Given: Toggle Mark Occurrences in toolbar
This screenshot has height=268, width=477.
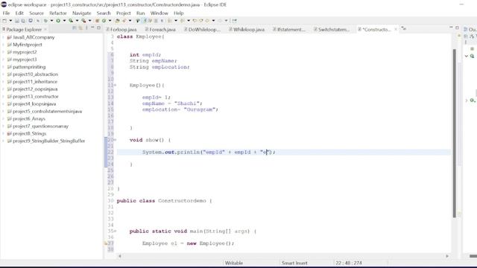Looking at the screenshot, I should [x=145, y=21].
